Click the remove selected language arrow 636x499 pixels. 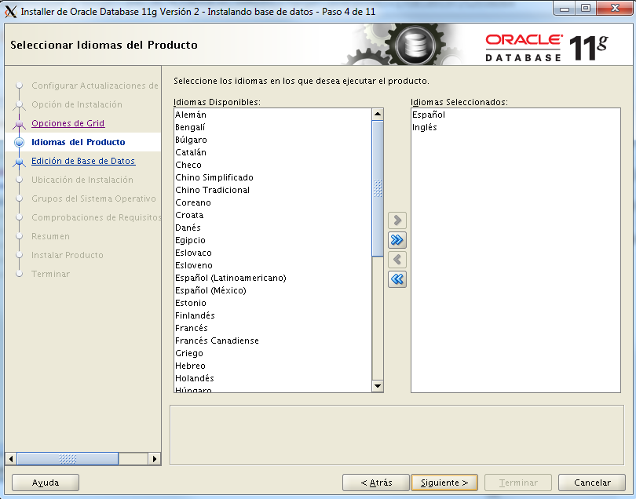tap(397, 260)
